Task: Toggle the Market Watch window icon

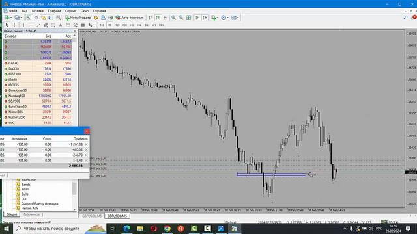Action: pyautogui.click(x=29, y=18)
